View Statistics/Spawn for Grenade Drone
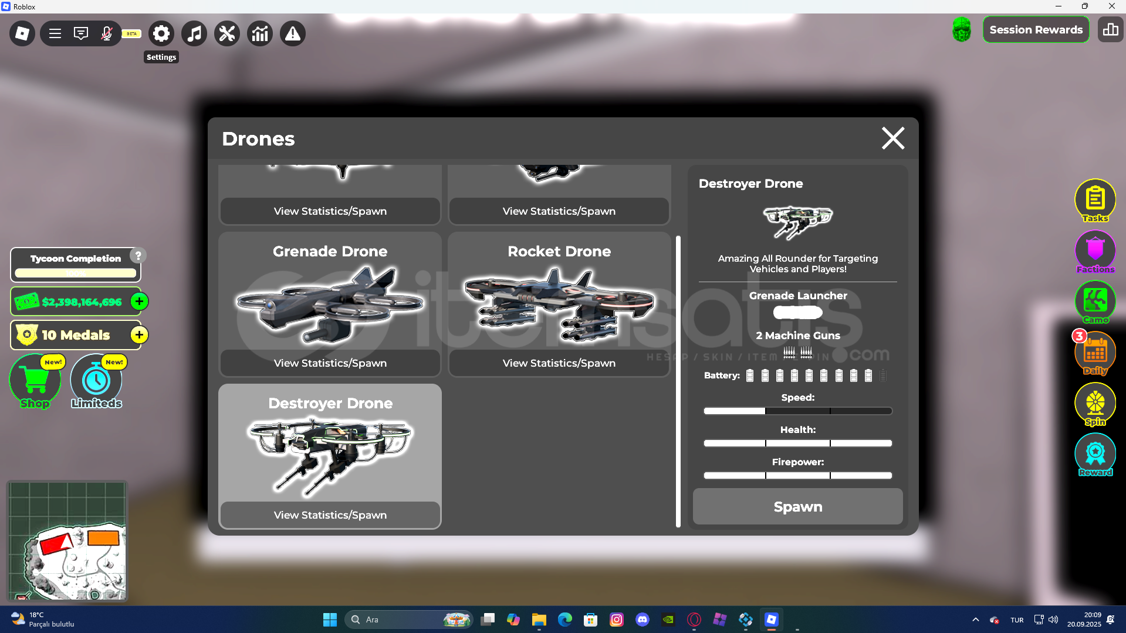The width and height of the screenshot is (1126, 633). click(x=330, y=363)
